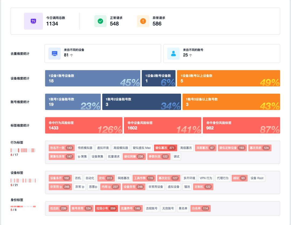Pick the 参数失效 122 tag
This screenshot has height=225, width=291.
pyautogui.click(x=159, y=157)
